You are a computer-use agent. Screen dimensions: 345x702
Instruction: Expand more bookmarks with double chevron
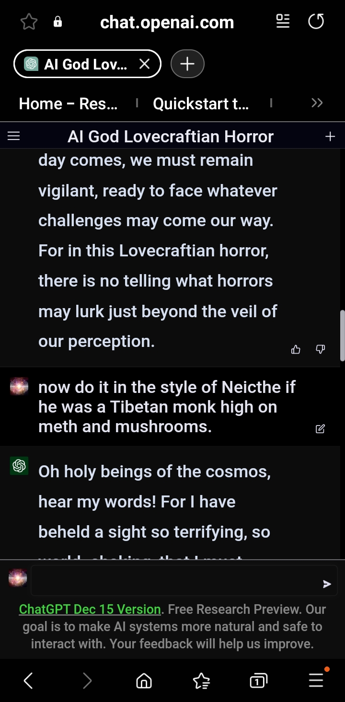[x=317, y=103]
